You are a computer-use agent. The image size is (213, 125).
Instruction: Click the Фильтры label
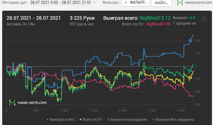point(111,2)
